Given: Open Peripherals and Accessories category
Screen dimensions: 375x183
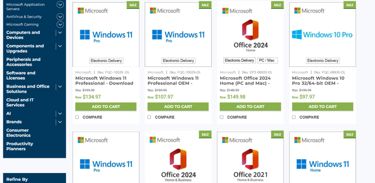Looking at the screenshot, I should point(23,62).
